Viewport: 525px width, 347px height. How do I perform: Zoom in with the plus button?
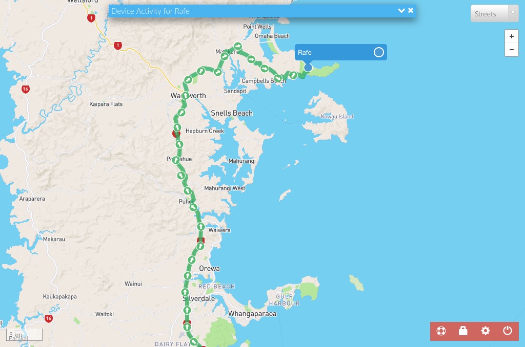click(x=511, y=36)
